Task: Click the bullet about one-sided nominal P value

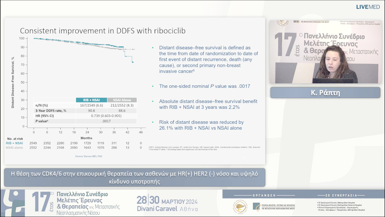Action: pos(205,86)
